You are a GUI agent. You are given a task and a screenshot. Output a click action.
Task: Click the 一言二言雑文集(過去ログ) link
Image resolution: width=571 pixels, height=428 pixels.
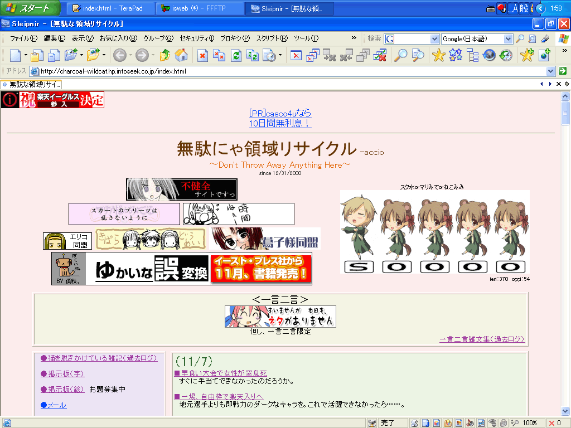pos(482,339)
